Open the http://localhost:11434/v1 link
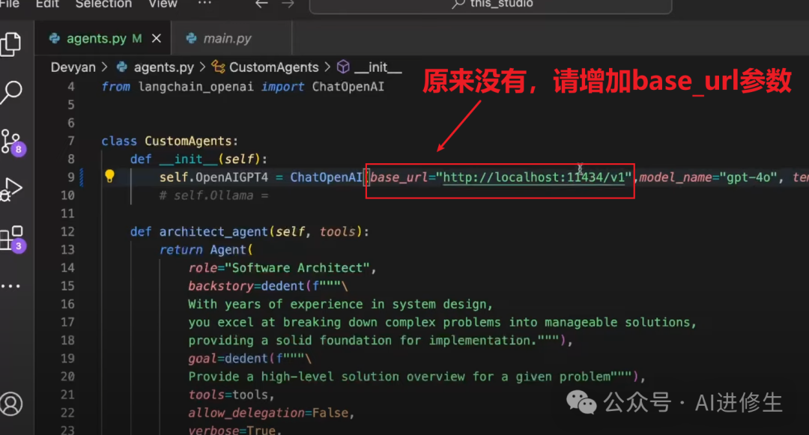 [x=534, y=177]
